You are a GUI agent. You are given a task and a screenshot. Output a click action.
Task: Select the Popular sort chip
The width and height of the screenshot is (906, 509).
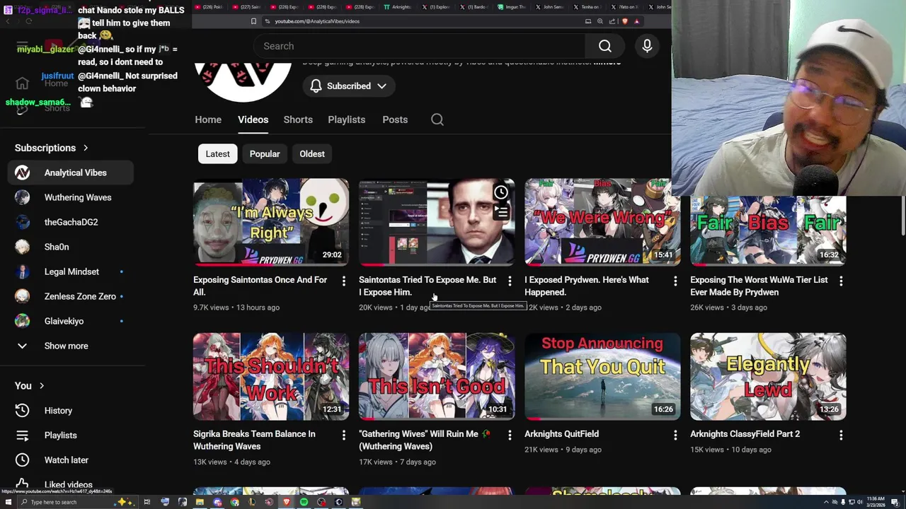coord(265,153)
